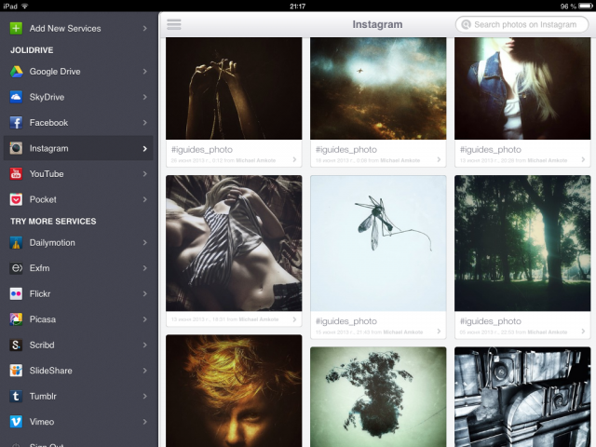Open the YouTube icon in sidebar
596x447 pixels.
tap(16, 174)
